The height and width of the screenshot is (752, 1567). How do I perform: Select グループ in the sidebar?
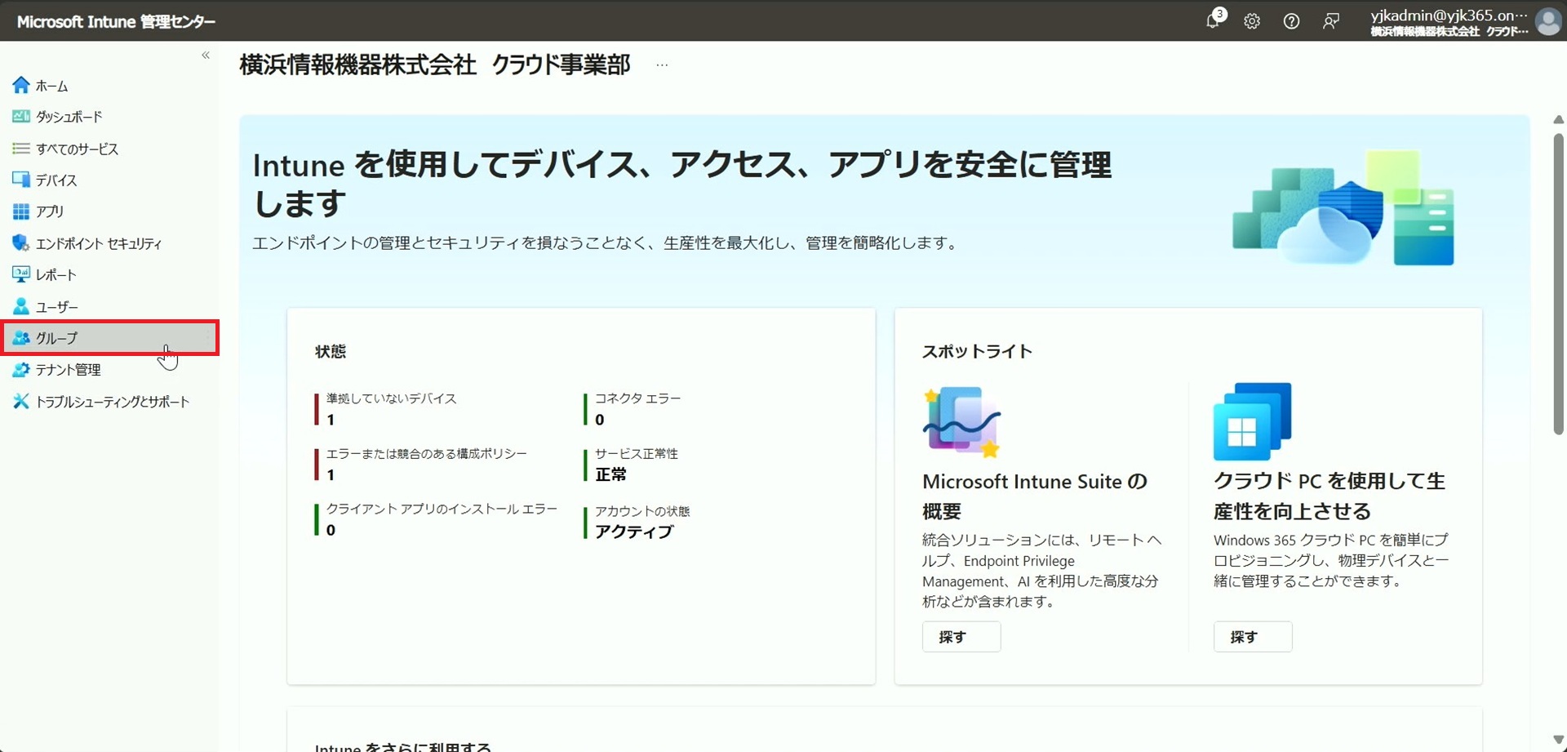pyautogui.click(x=109, y=337)
